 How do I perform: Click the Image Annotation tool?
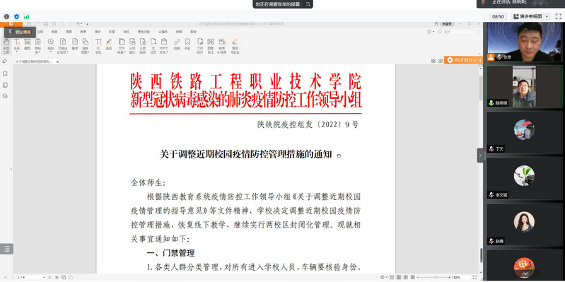tap(211, 45)
